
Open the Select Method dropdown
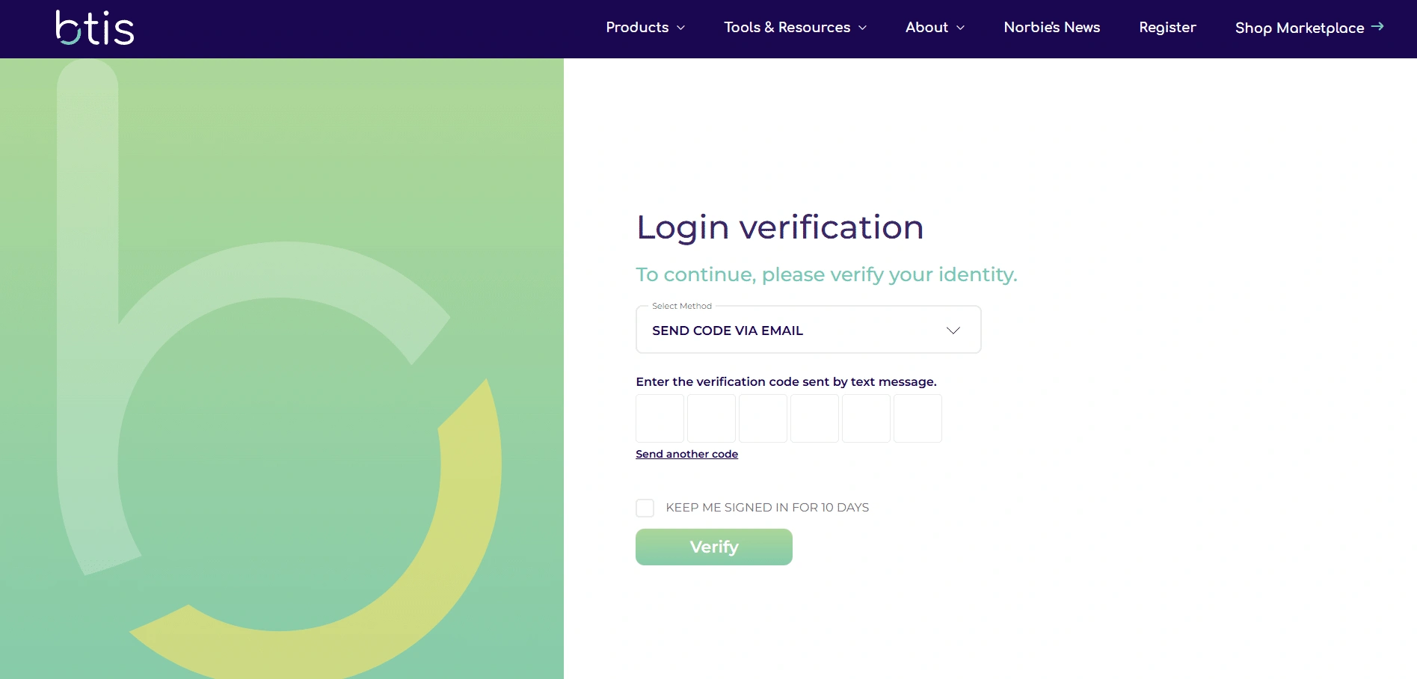coord(808,331)
